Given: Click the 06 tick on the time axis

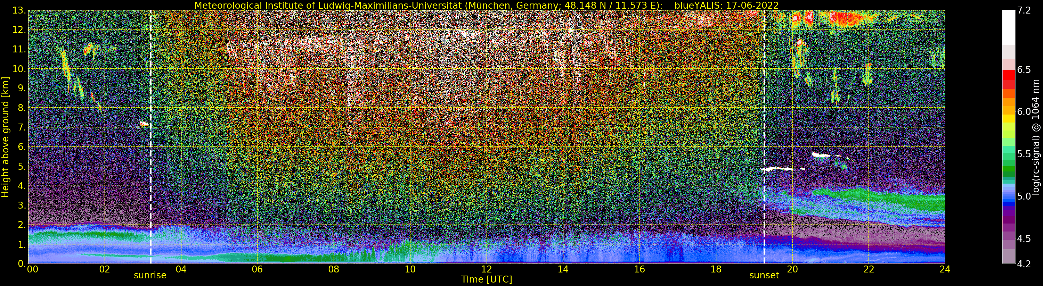Looking at the screenshot, I should click(257, 269).
